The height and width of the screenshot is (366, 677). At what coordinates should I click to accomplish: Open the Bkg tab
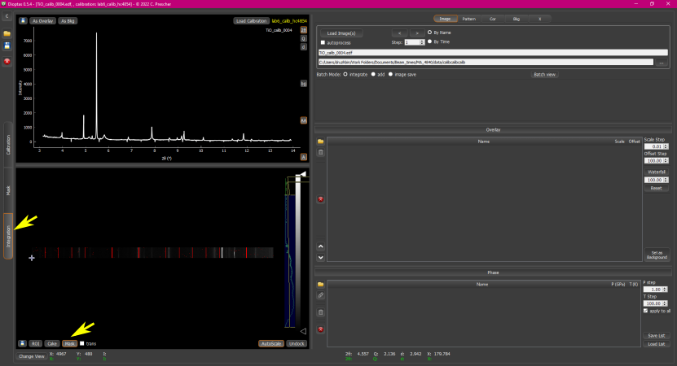tap(517, 19)
